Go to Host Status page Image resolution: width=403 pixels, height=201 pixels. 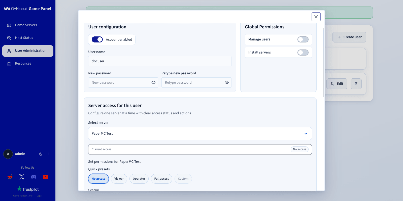[28, 38]
